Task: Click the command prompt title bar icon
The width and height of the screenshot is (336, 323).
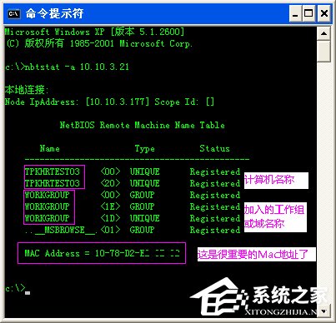Action: (x=13, y=13)
